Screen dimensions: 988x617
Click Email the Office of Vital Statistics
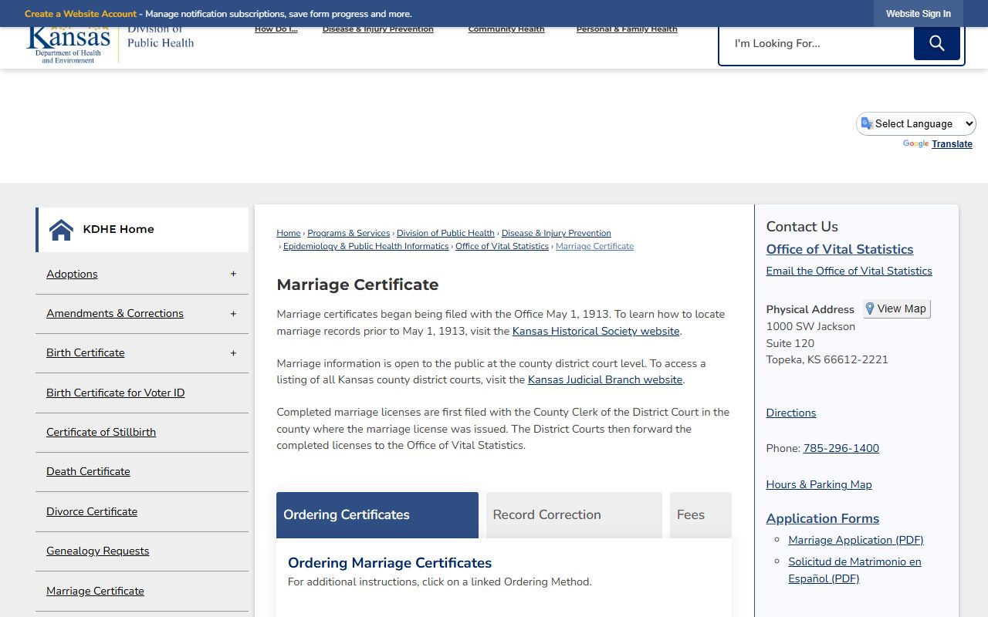tap(849, 271)
